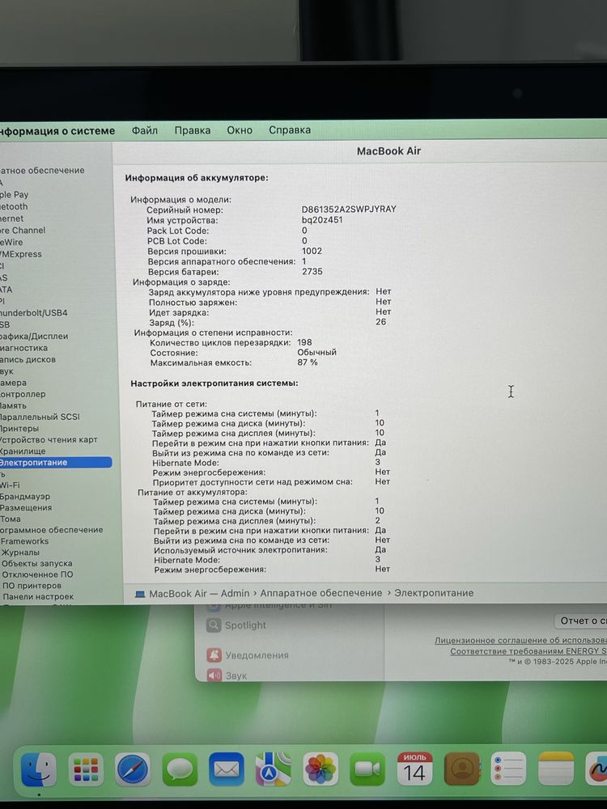607x809 pixels.
Task: Select Диагностика in the sidebar
Action: 23,348
